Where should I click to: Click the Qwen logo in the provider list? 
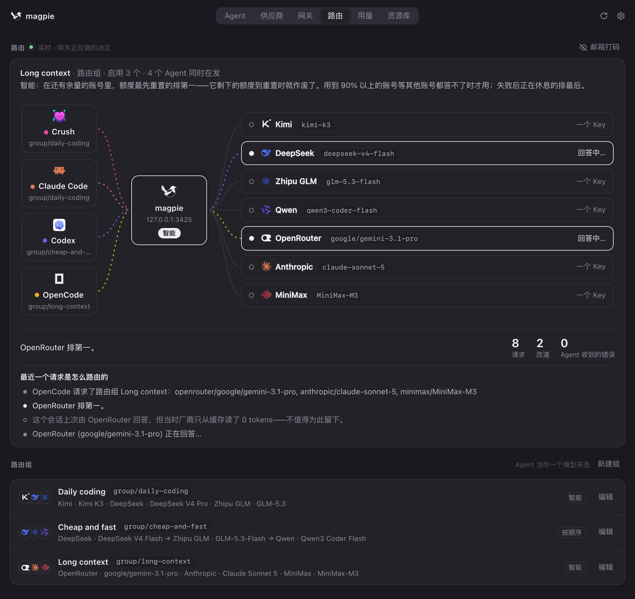point(267,210)
